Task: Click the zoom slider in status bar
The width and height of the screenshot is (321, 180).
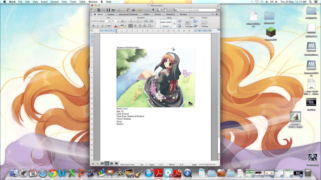Action: pyautogui.click(x=207, y=165)
